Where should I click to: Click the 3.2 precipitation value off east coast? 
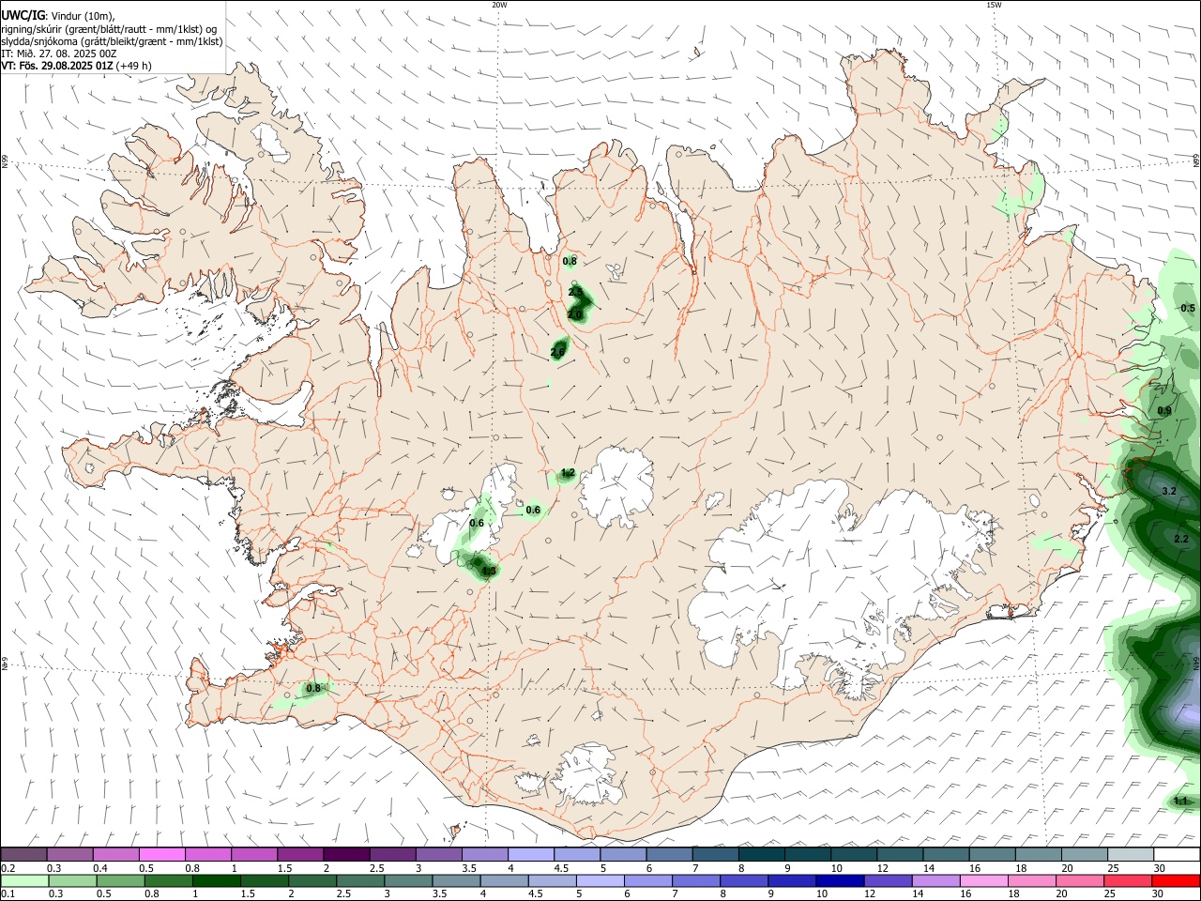pos(1169,492)
